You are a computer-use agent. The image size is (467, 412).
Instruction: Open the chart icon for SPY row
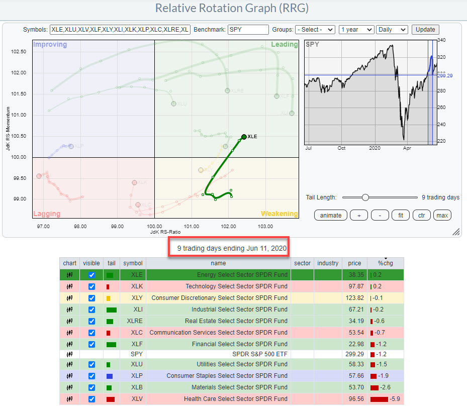click(x=69, y=354)
